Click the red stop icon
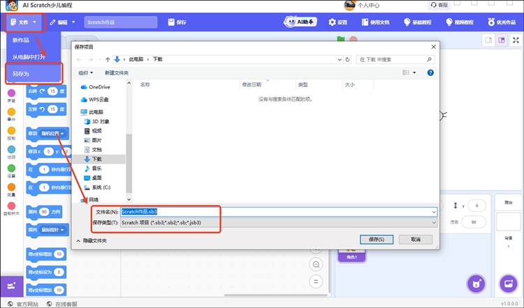Image resolution: width=524 pixels, height=308 pixels. click(x=354, y=39)
